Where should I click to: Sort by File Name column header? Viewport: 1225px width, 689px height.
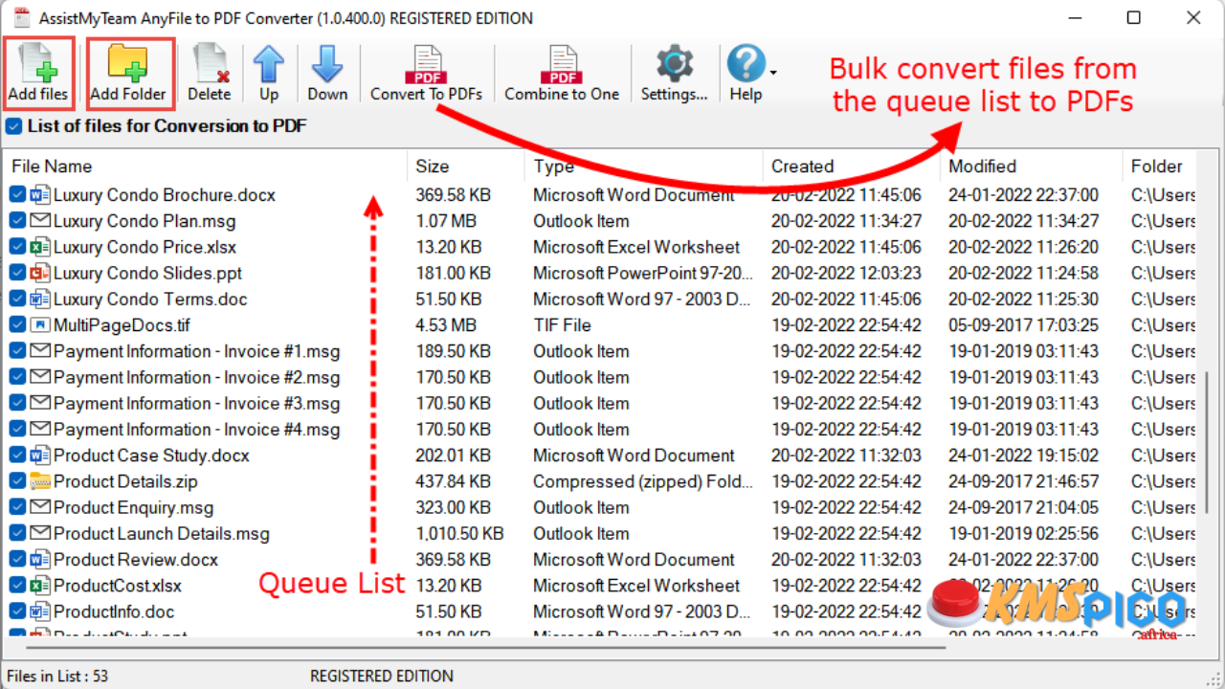pos(206,167)
